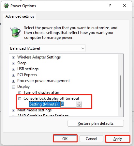Click the Setting (Minute) value field

[x=68, y=104]
